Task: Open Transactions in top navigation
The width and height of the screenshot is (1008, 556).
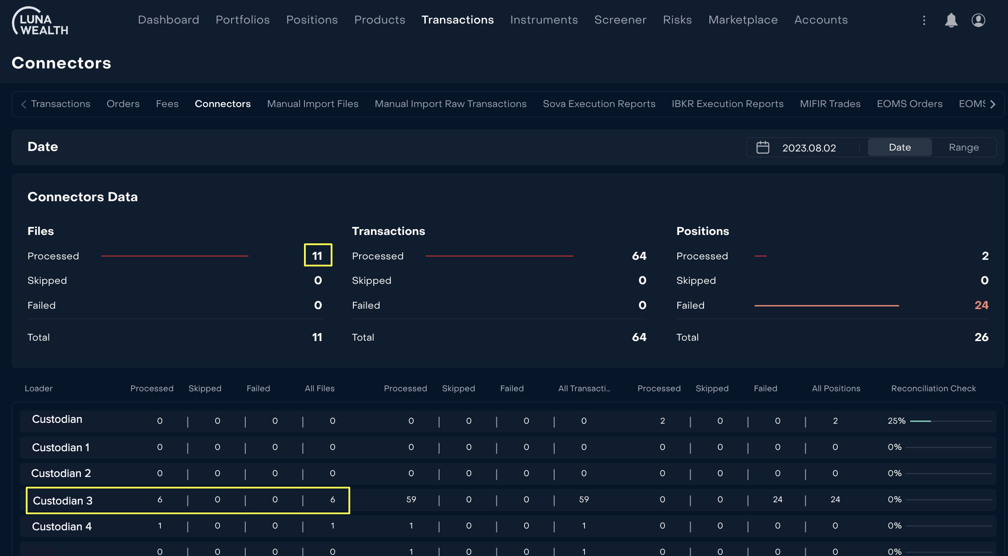Action: point(457,20)
